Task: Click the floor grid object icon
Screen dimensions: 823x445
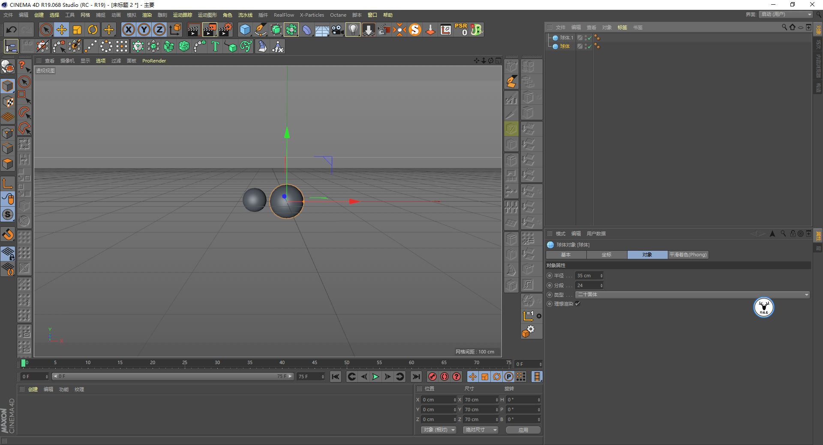Action: tap(322, 30)
